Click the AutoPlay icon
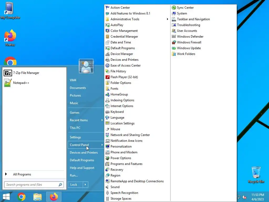This screenshot has height=202, width=269. [x=107, y=25]
